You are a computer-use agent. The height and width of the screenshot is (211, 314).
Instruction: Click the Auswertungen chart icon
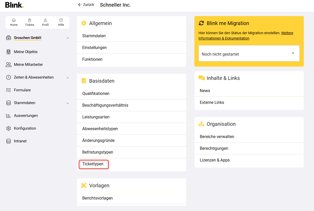[8, 116]
